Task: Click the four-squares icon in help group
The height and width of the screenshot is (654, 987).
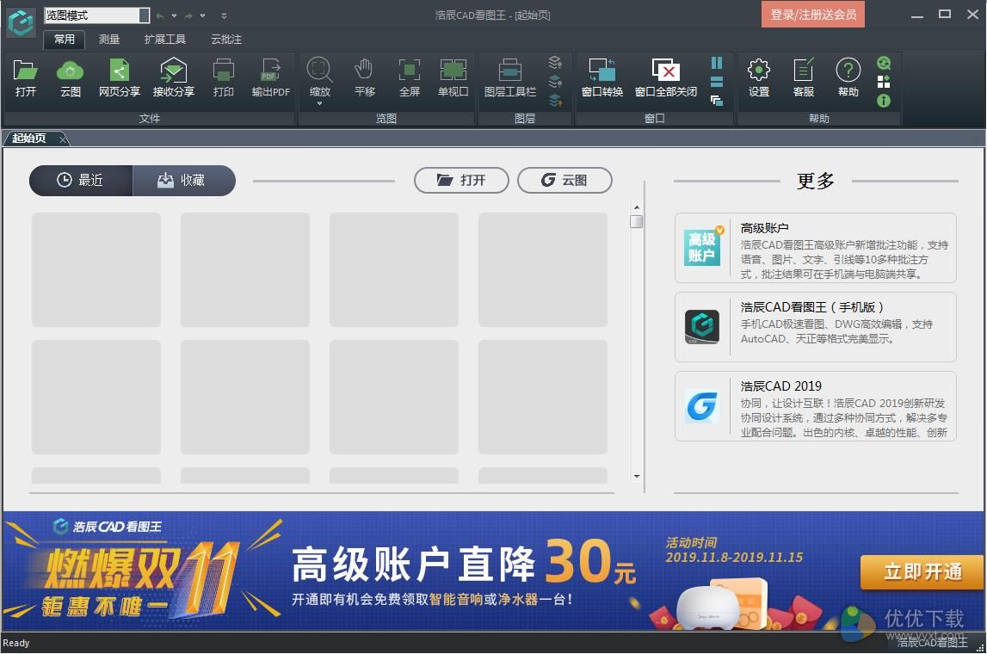Action: tap(884, 82)
